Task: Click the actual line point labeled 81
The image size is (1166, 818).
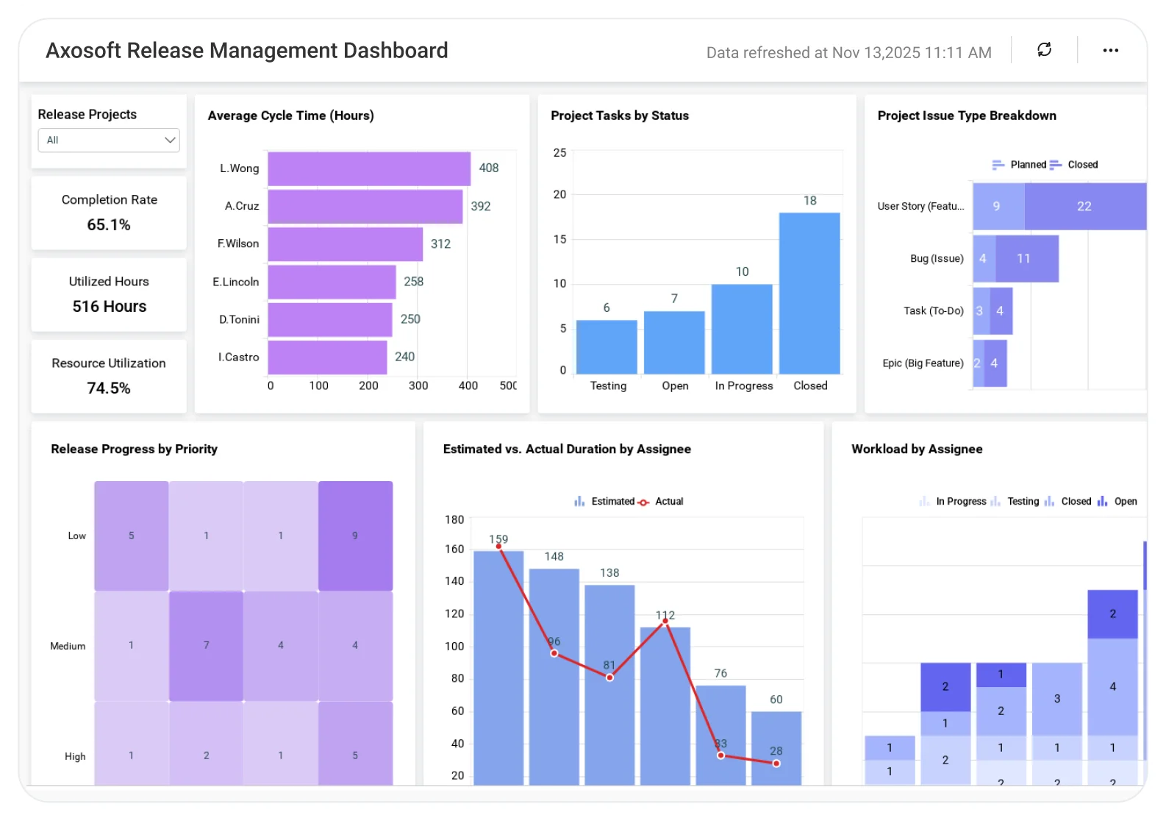Action: (609, 677)
